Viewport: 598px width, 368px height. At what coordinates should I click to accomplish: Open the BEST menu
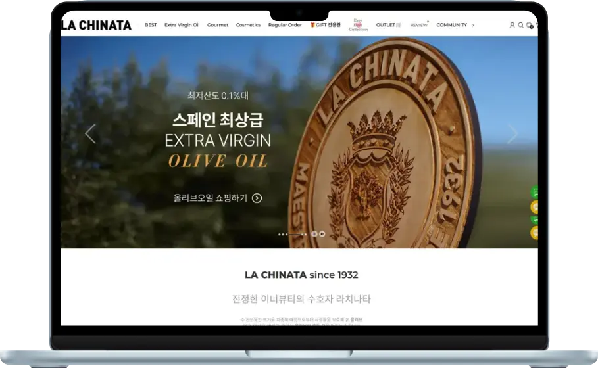[x=151, y=25]
